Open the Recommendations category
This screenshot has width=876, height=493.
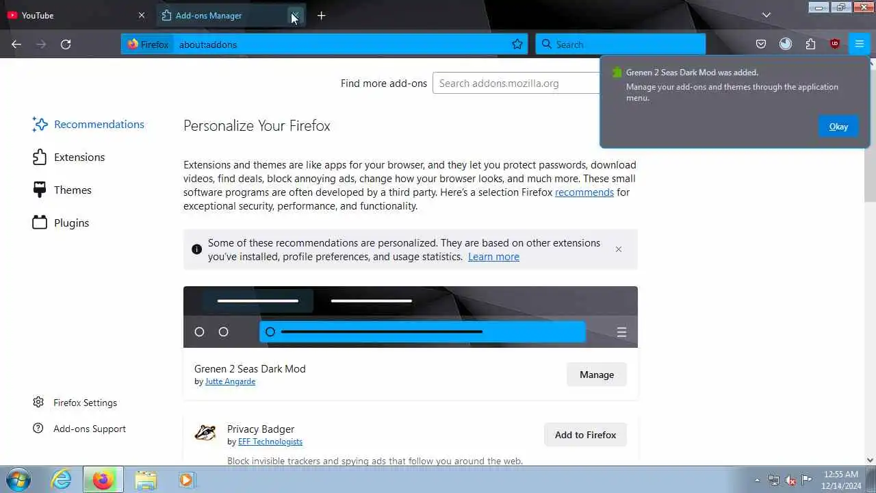pyautogui.click(x=88, y=125)
